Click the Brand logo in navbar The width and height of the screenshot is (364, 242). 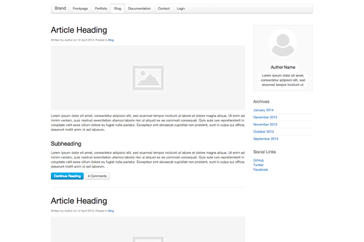pos(60,8)
